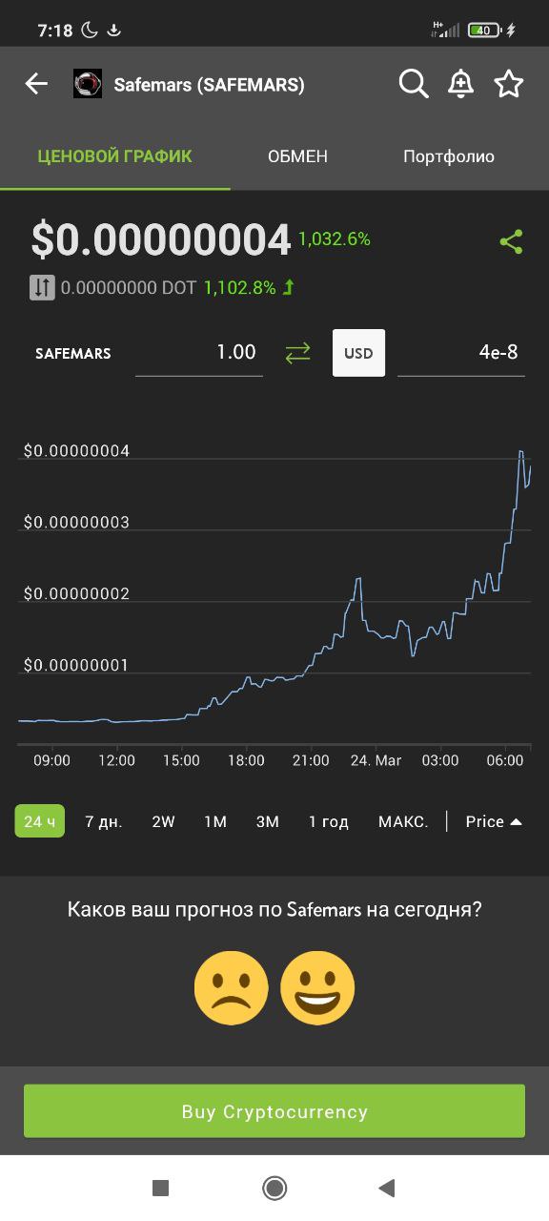Viewport: 549px width, 1221px height.
Task: Tap the Android recent apps square
Action: [160, 1188]
